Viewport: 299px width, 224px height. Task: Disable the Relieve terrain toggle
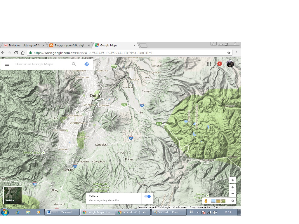click(x=147, y=197)
